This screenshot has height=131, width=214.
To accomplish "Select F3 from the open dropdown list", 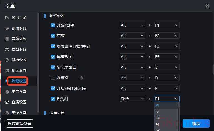I will tap(157, 118).
